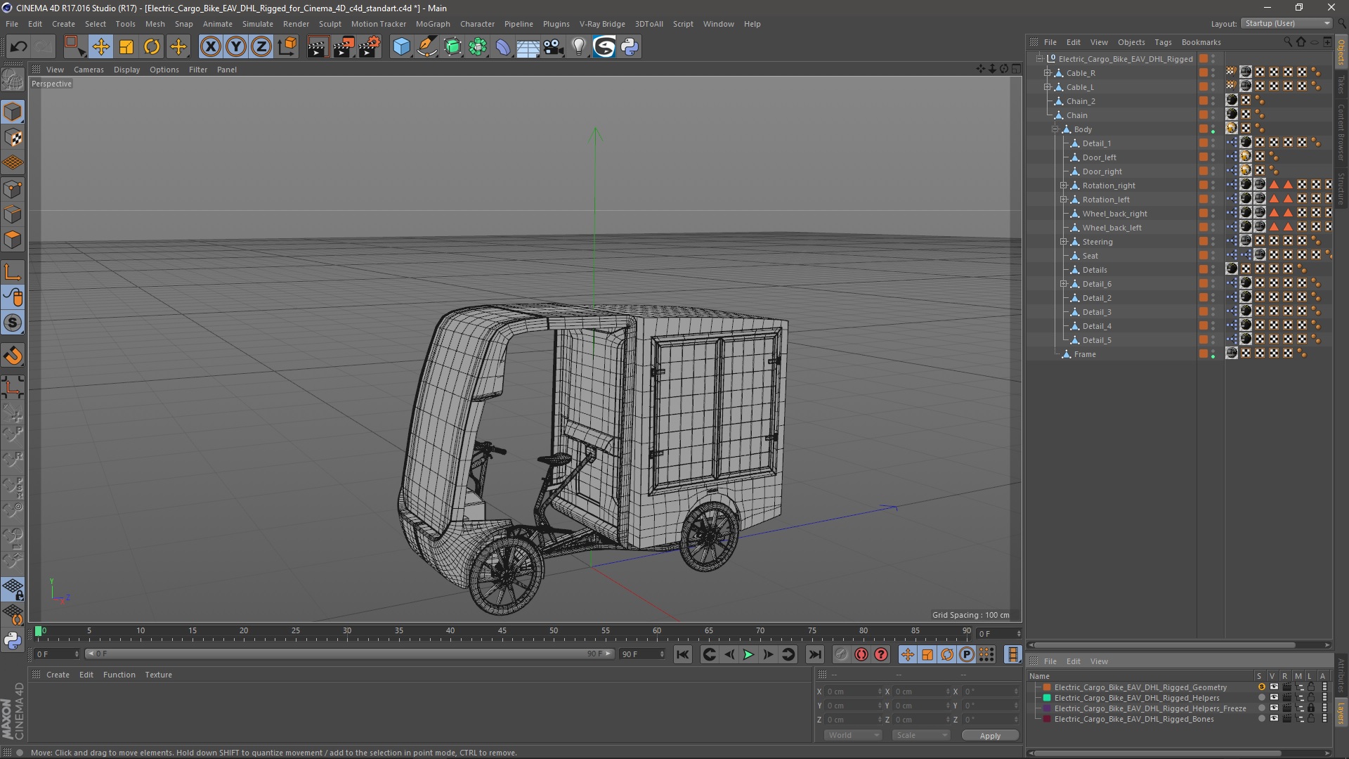
Task: Switch to Texture mode
Action: click(13, 138)
